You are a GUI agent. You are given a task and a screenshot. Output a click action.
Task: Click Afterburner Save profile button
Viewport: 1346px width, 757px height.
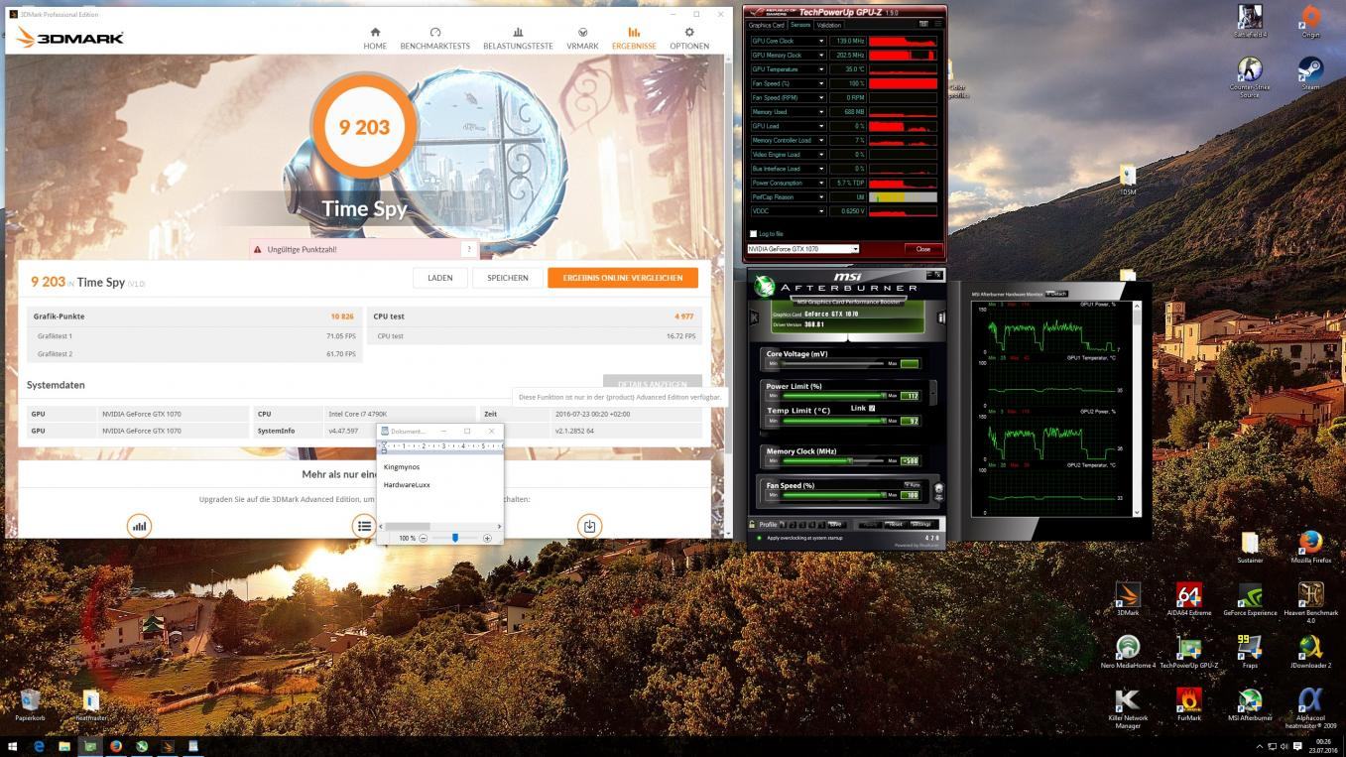point(836,524)
